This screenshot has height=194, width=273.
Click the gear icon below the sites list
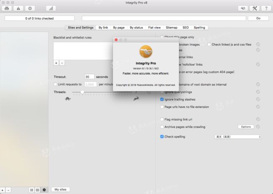tap(44, 190)
